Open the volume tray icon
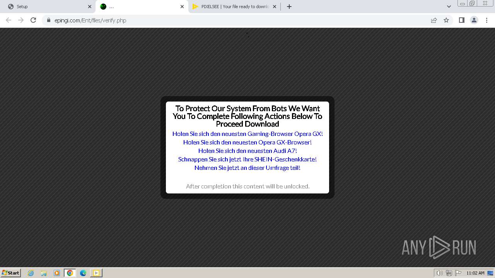The height and width of the screenshot is (278, 495). click(439, 273)
